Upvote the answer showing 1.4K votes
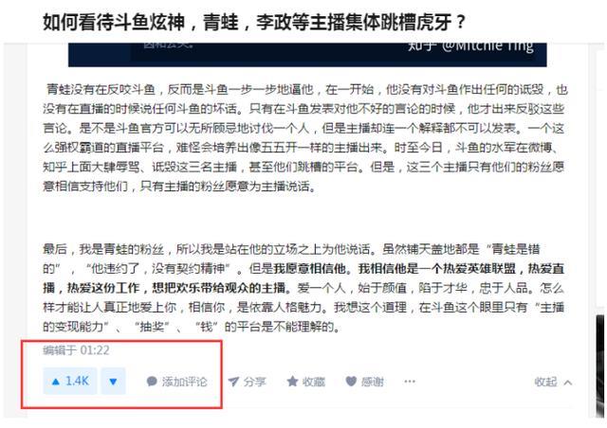Screen dimensions: 607x428 click(x=70, y=382)
